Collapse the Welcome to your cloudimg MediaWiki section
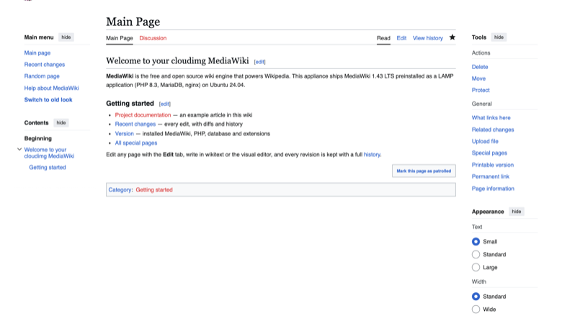The width and height of the screenshot is (562, 316). coord(19,149)
